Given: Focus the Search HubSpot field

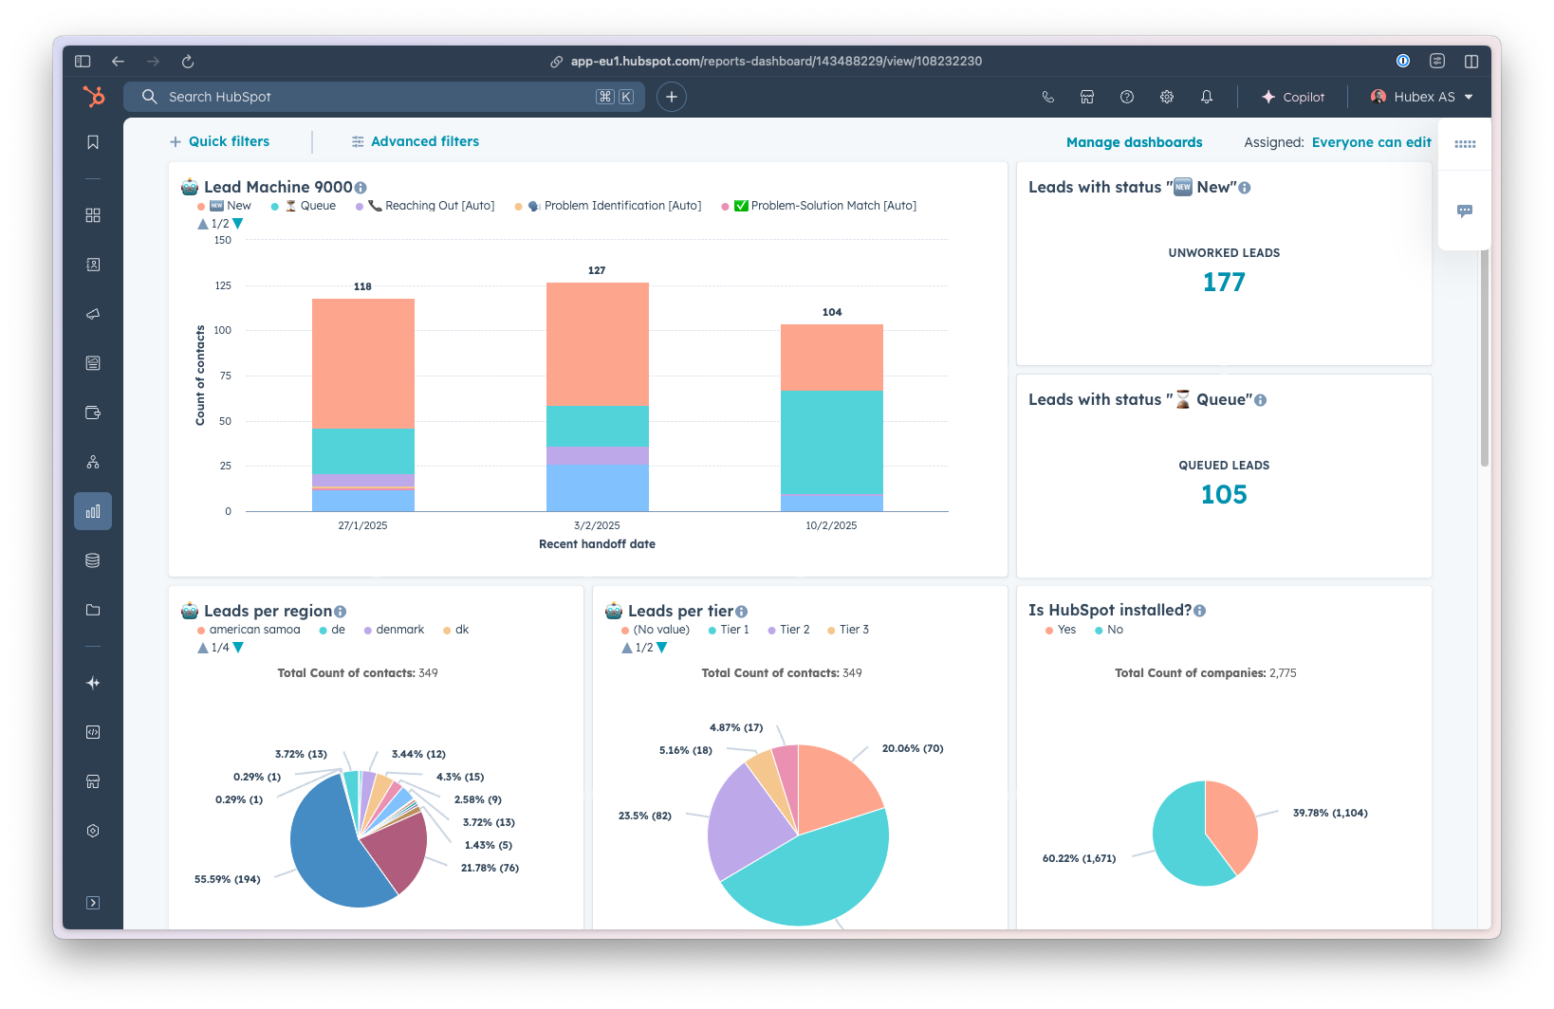Looking at the screenshot, I should click(383, 97).
